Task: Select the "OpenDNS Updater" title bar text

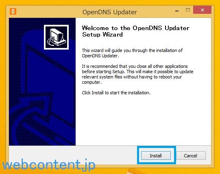Action: click(x=110, y=12)
